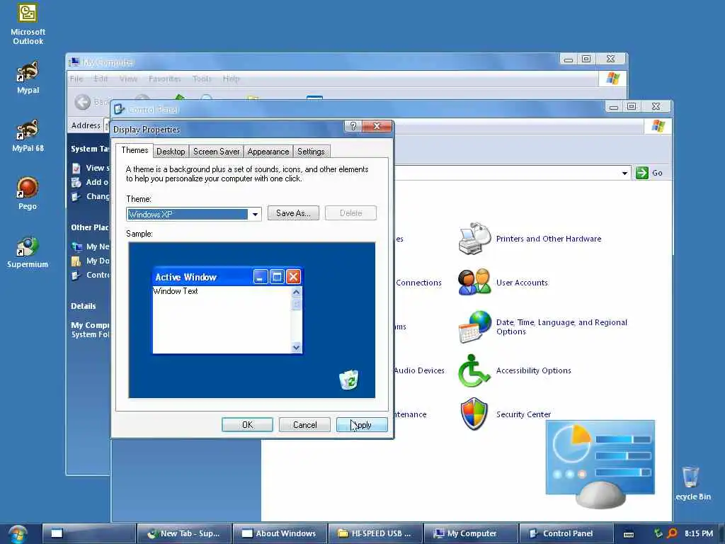This screenshot has width=725, height=544.
Task: Click the Save As... button
Action: coord(293,213)
